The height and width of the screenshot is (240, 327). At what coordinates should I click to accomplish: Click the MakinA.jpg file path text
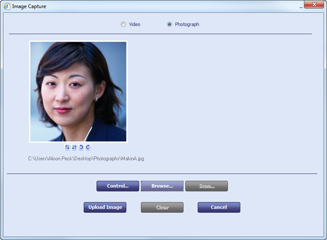86,159
